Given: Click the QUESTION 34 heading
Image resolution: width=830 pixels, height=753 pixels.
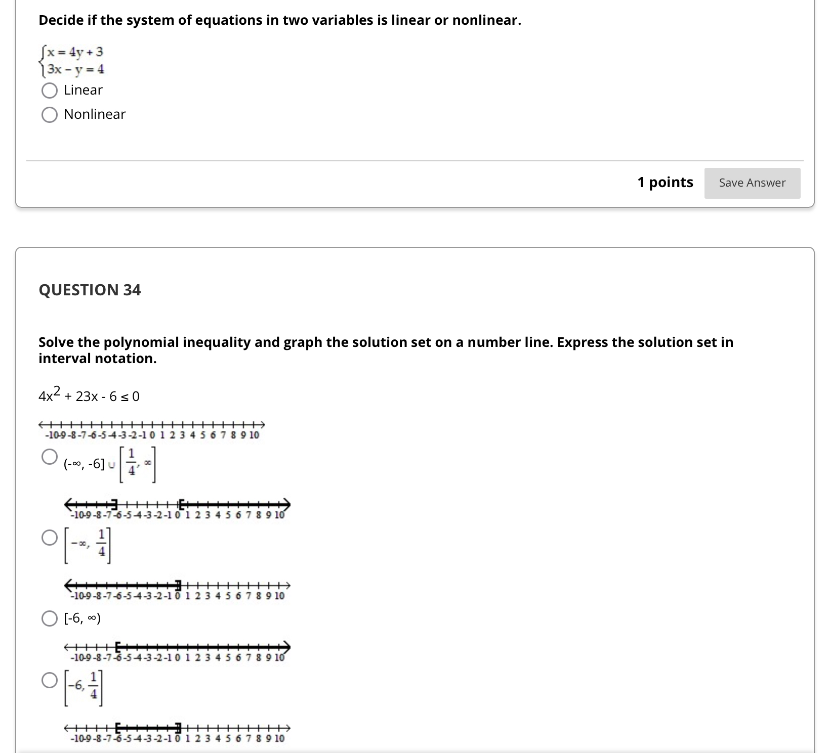Looking at the screenshot, I should 90,290.
